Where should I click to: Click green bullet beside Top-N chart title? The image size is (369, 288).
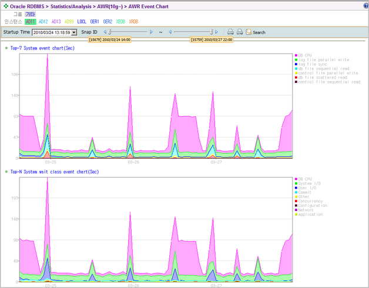coord(6,172)
